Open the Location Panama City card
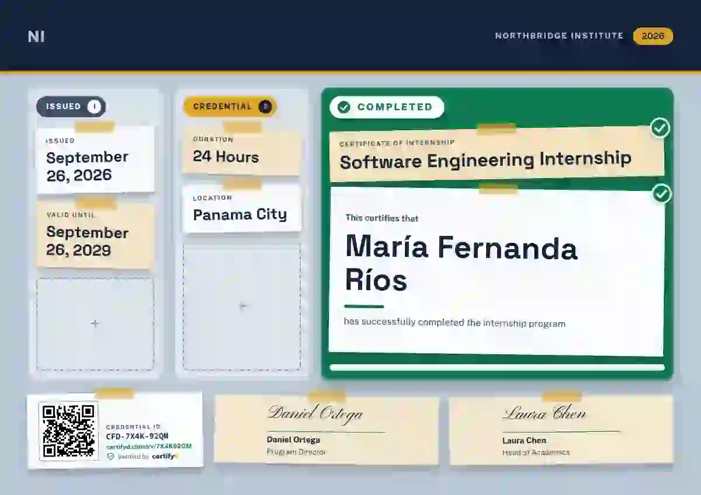Viewport: 701px width, 495px height. tap(242, 209)
